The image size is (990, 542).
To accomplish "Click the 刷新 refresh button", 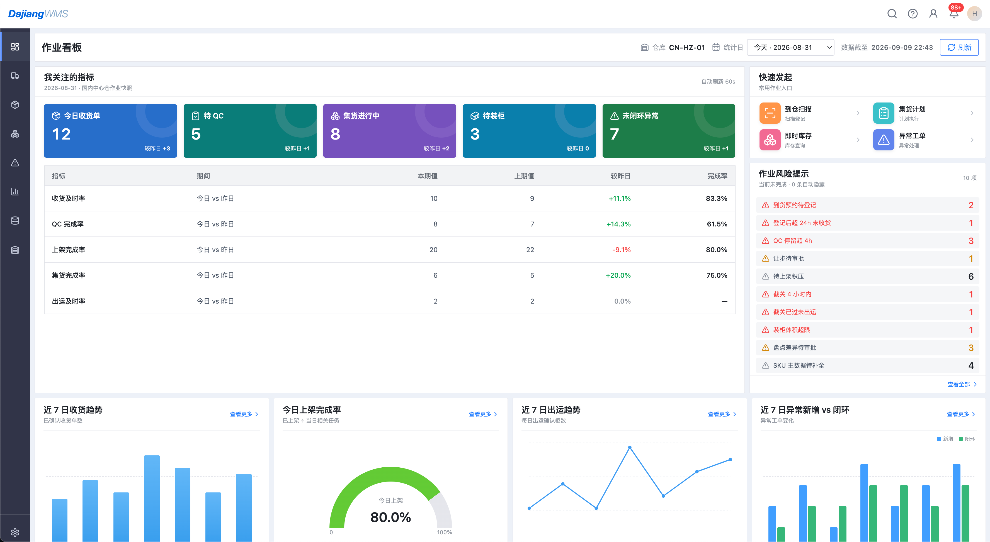I will tap(959, 47).
